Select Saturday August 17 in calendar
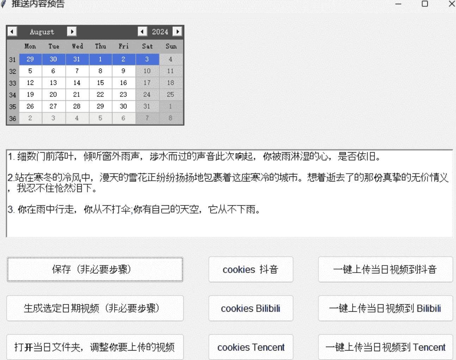 [x=147, y=83]
